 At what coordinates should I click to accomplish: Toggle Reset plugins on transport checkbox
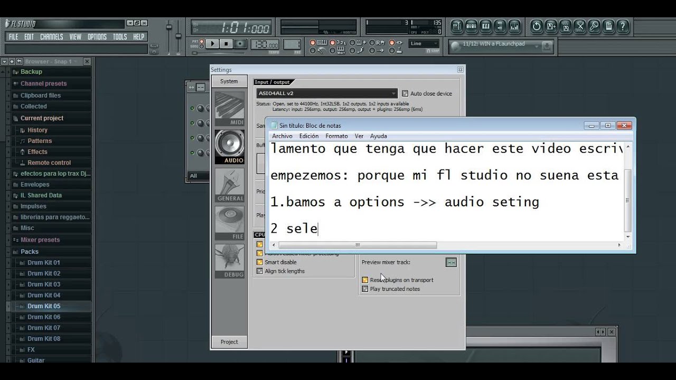coord(365,280)
